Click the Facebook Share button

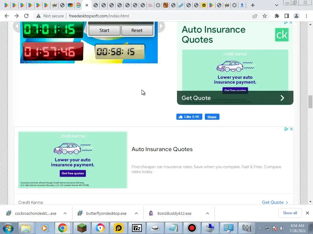pos(212,117)
